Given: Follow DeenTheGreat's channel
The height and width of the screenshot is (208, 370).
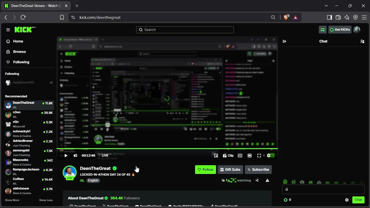Looking at the screenshot, I should [206, 170].
